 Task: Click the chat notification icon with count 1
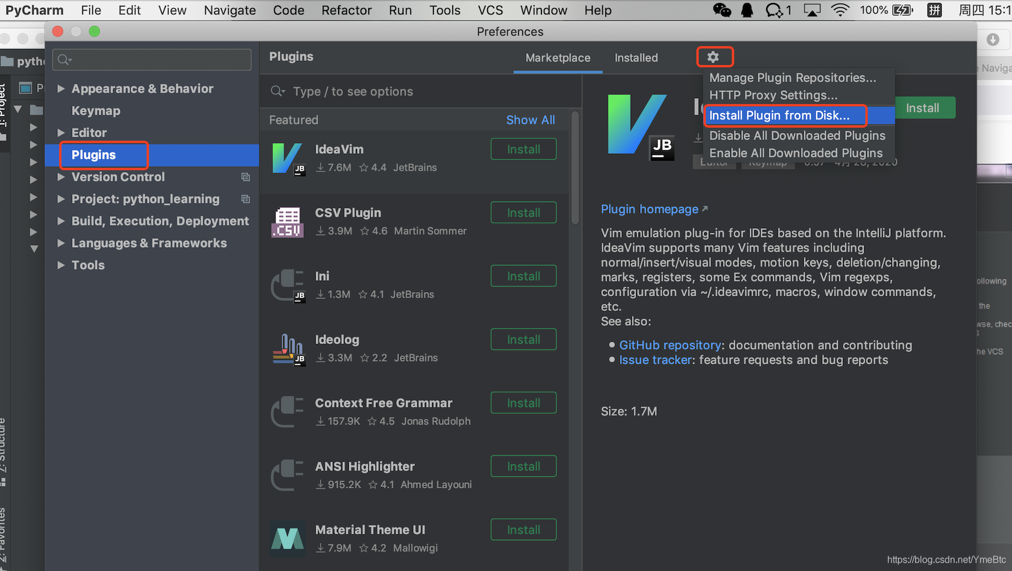778,10
